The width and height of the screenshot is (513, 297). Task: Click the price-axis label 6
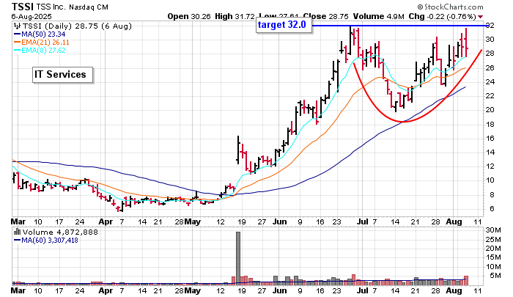tap(492, 209)
